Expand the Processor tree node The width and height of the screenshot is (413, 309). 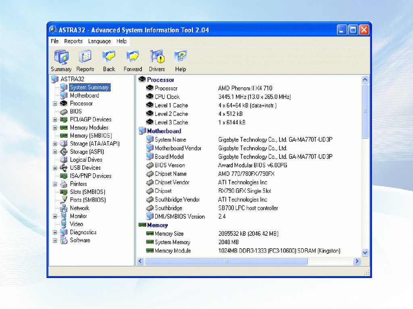[55, 104]
